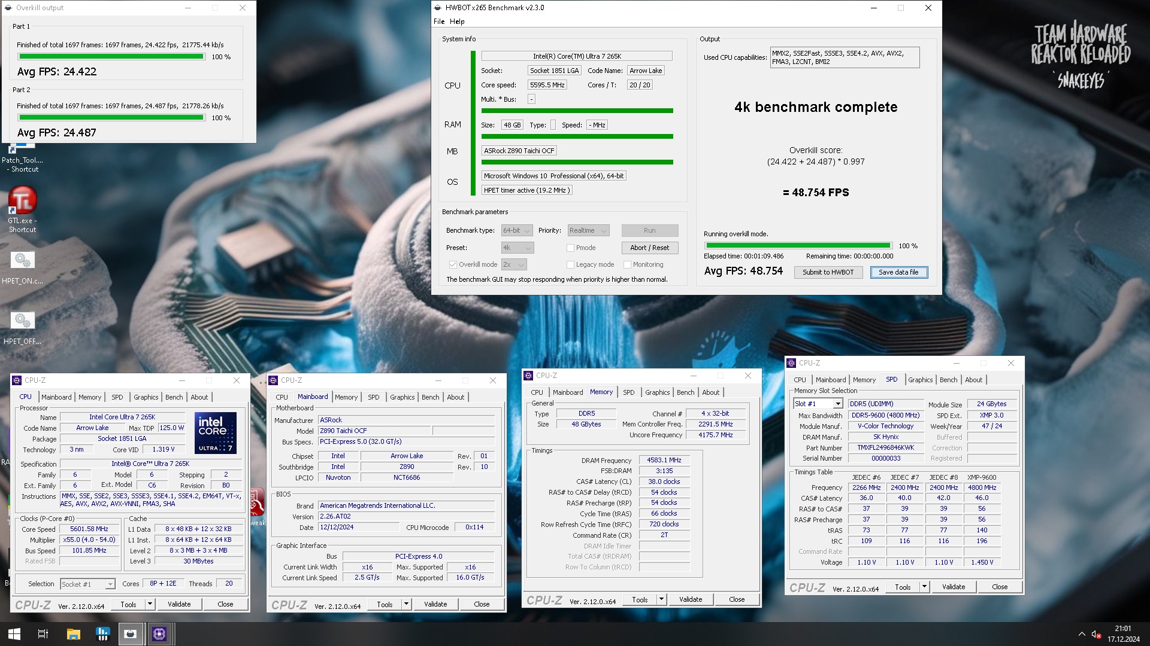1150x646 pixels.
Task: Open Overkill mode 2x dropdown
Action: [513, 264]
